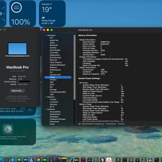Open Freeform icon in the Dock
This screenshot has height=162, width=162.
click(70, 160)
